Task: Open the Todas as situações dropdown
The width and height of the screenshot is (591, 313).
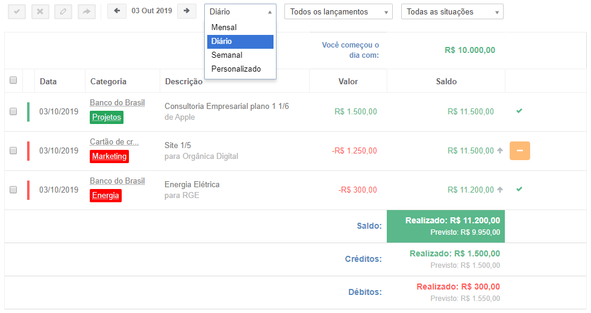Action: pyautogui.click(x=452, y=12)
